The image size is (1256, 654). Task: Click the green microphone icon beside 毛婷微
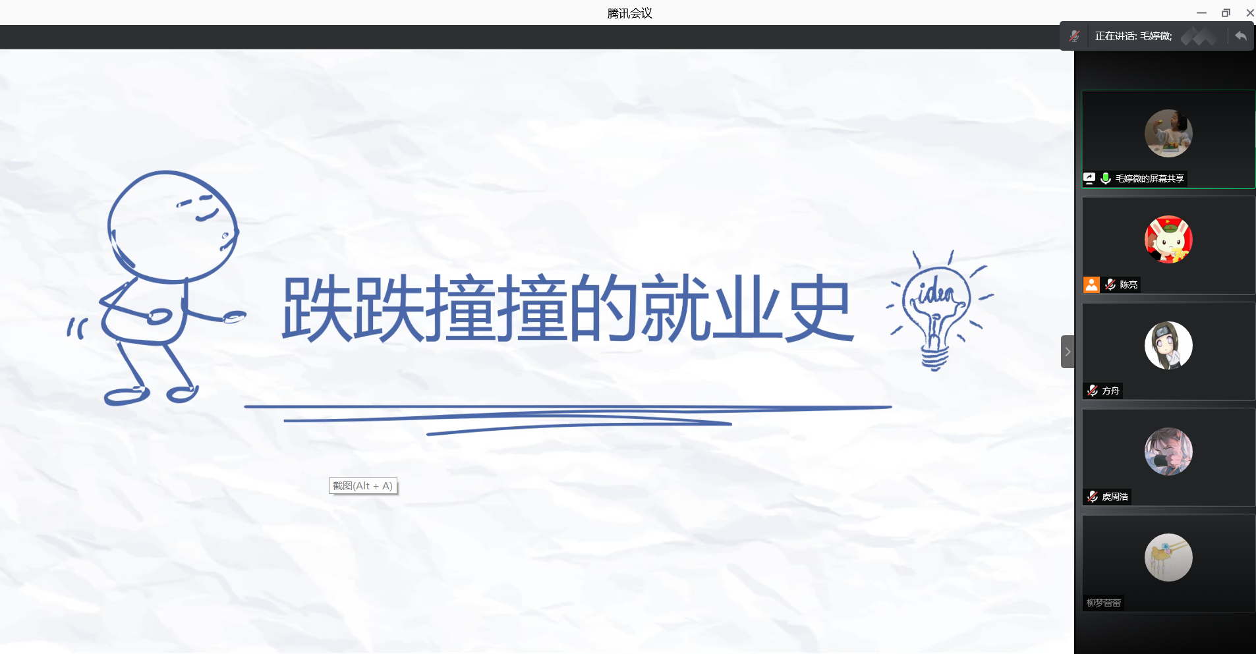pyautogui.click(x=1106, y=178)
